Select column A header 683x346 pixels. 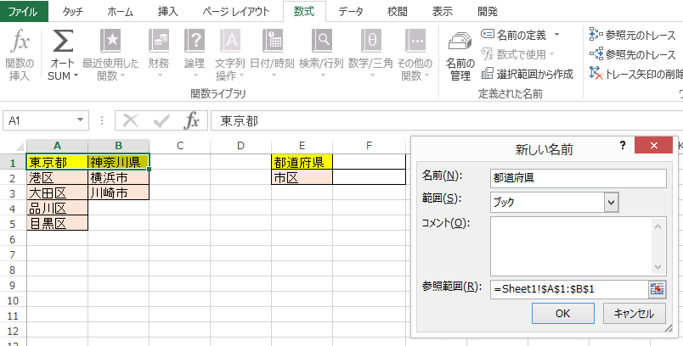[x=58, y=146]
